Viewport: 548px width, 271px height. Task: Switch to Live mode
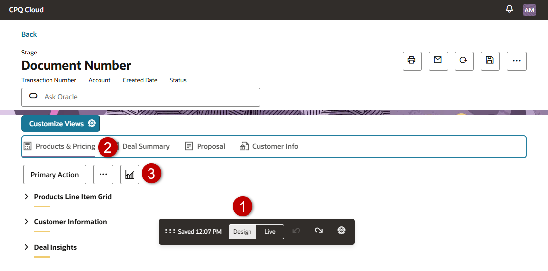[270, 232]
